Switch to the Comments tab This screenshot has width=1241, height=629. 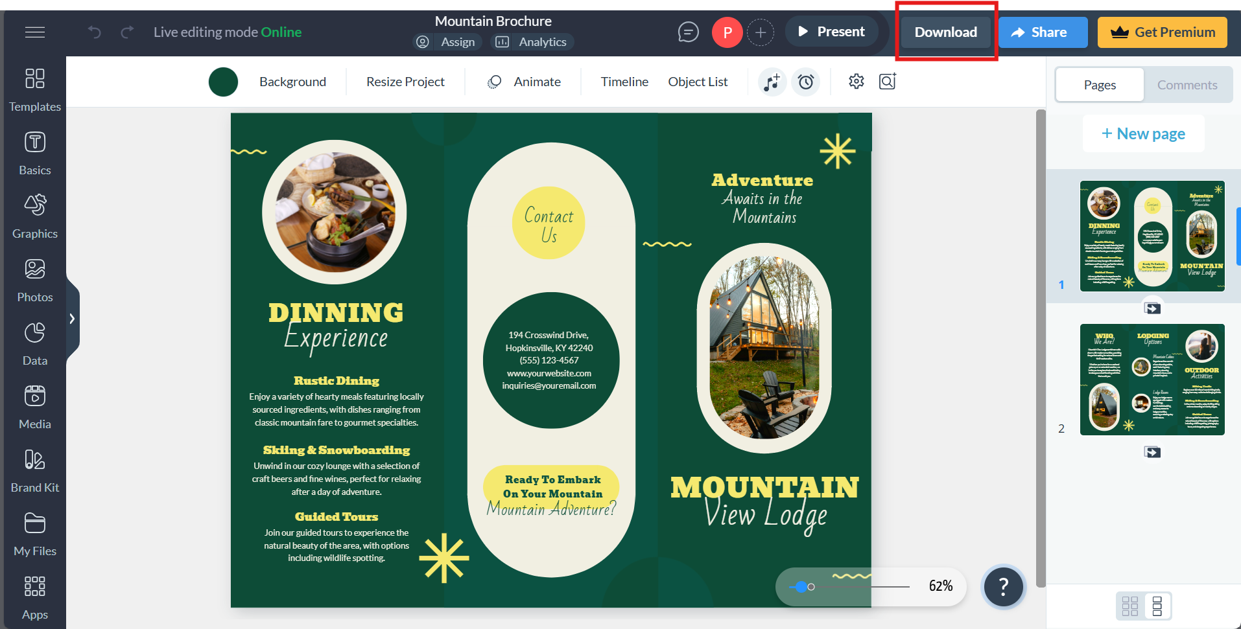(1187, 85)
